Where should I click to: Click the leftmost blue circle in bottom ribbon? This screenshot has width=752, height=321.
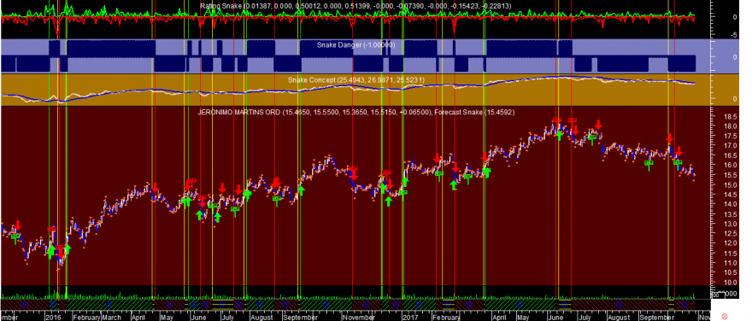pyautogui.click(x=25, y=304)
